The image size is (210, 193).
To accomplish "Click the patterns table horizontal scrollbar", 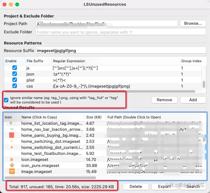I will [100, 91].
